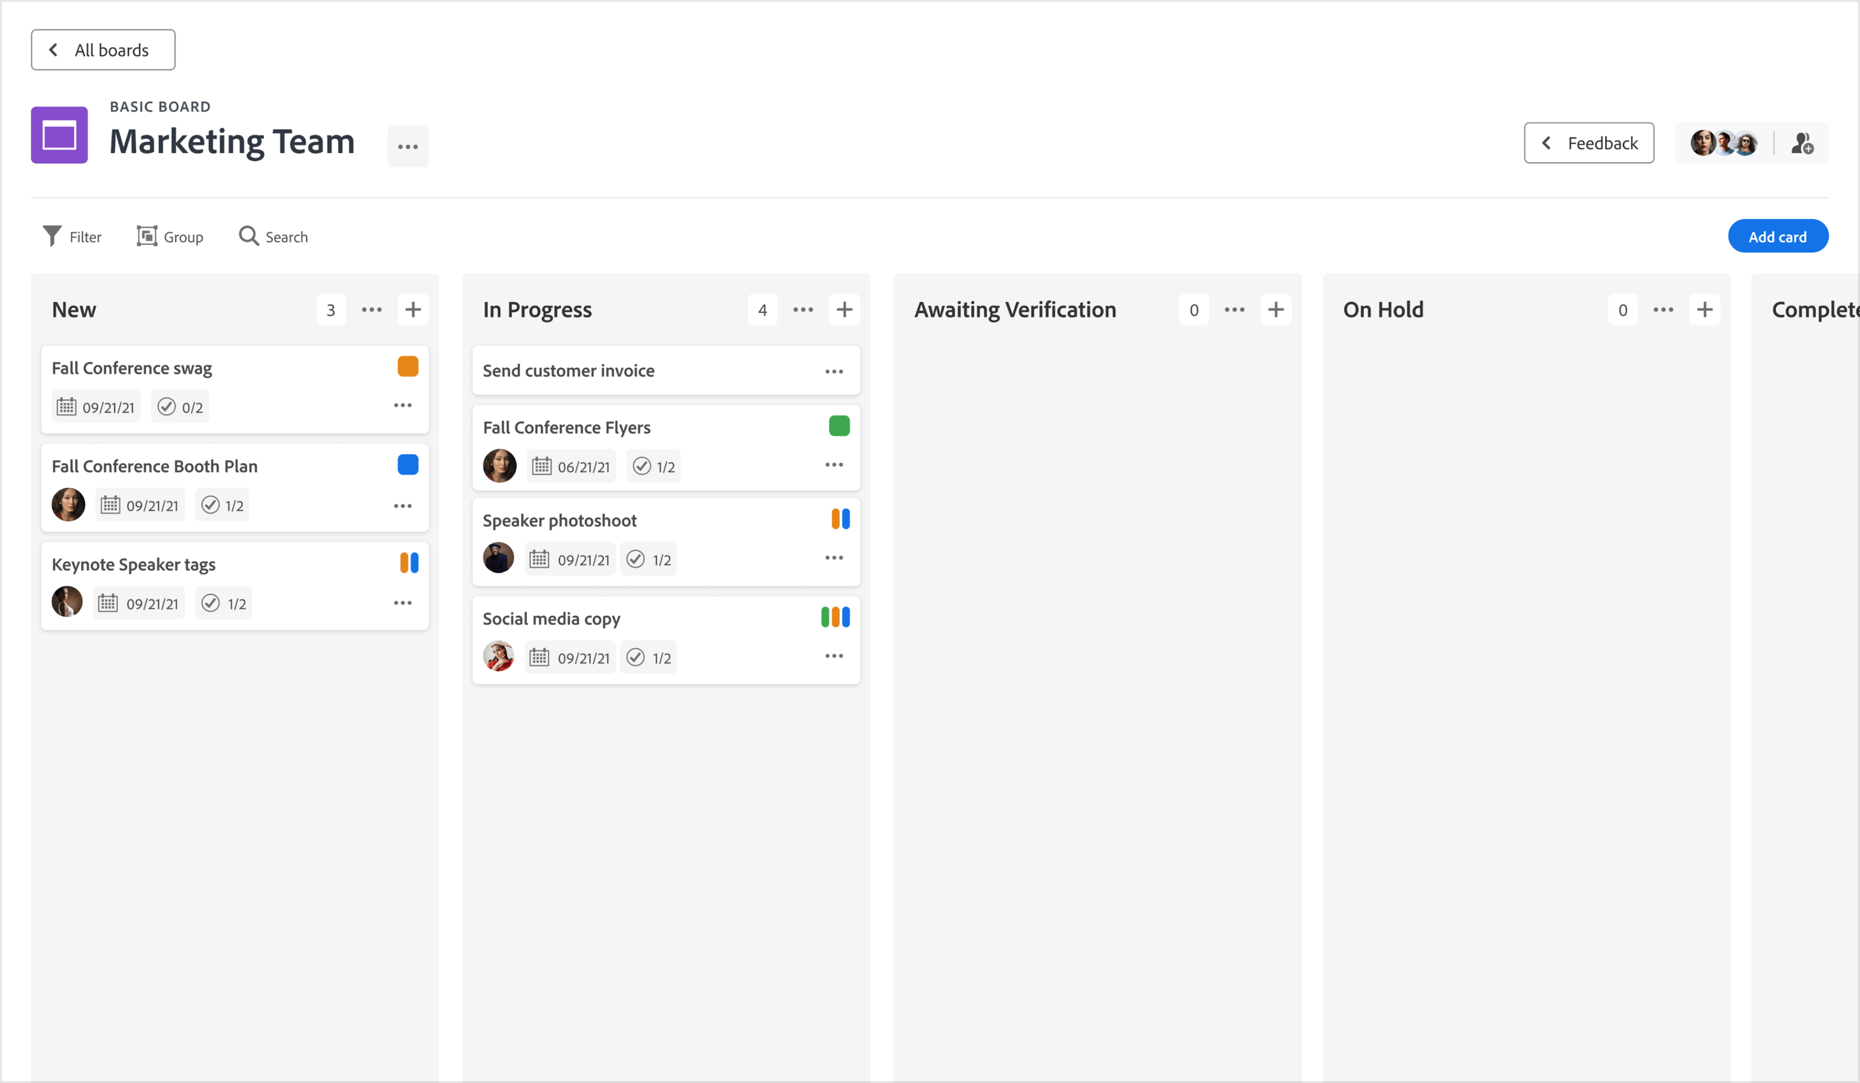Open the On Hold column options menu
This screenshot has height=1083, width=1860.
tap(1663, 310)
